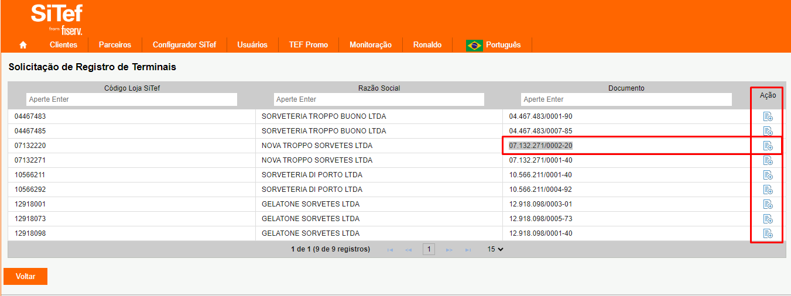Sort by Código Loja SiTef column header
Screen dimensions: 791x296
pos(132,88)
